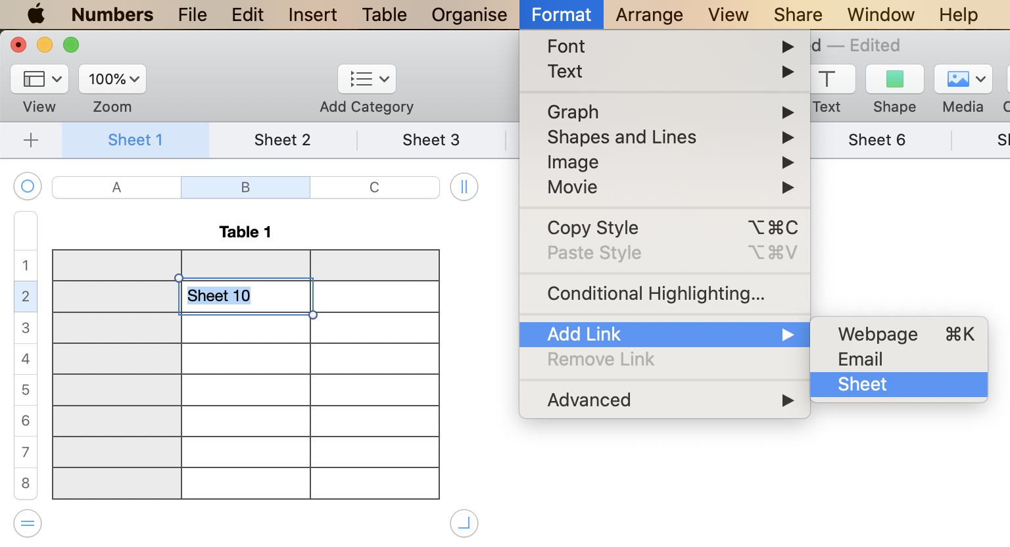This screenshot has width=1010, height=547.
Task: Open the Apple menu
Action: click(x=36, y=14)
